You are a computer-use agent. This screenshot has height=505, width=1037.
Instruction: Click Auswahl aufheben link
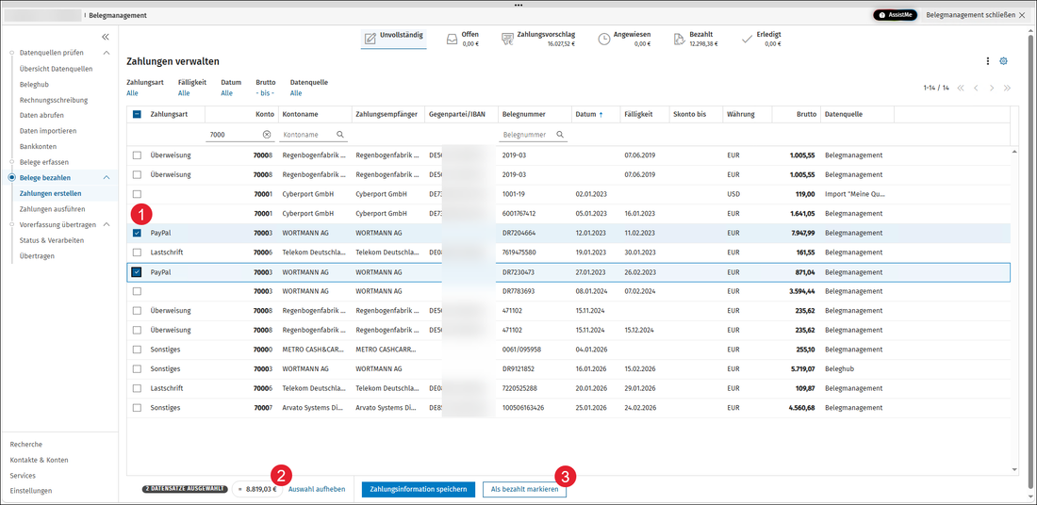tap(317, 490)
